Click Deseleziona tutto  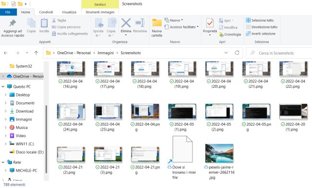coord(262,27)
